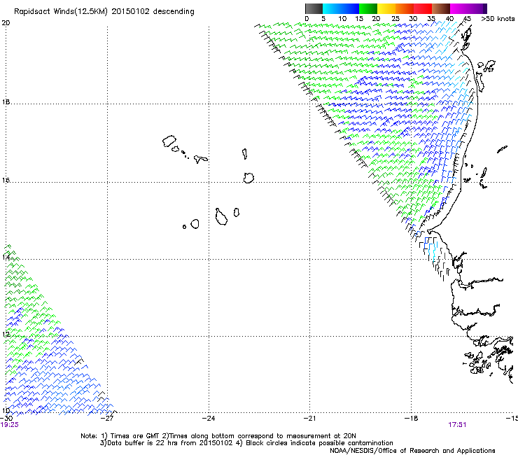Click the 20 latitude axis label
This screenshot has width=518, height=455.
click(x=6, y=23)
